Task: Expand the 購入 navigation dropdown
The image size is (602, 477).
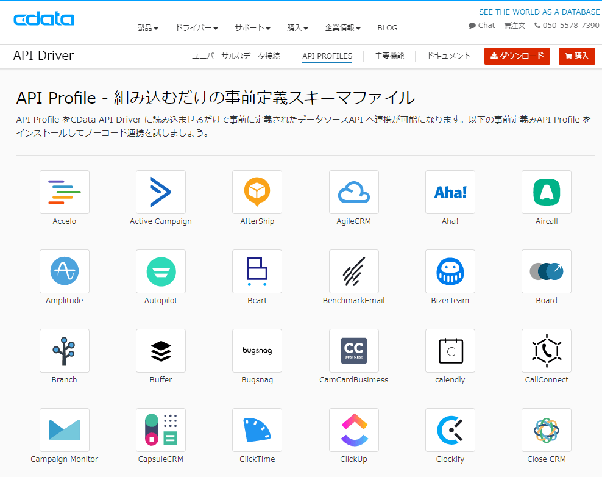Action: pyautogui.click(x=297, y=27)
